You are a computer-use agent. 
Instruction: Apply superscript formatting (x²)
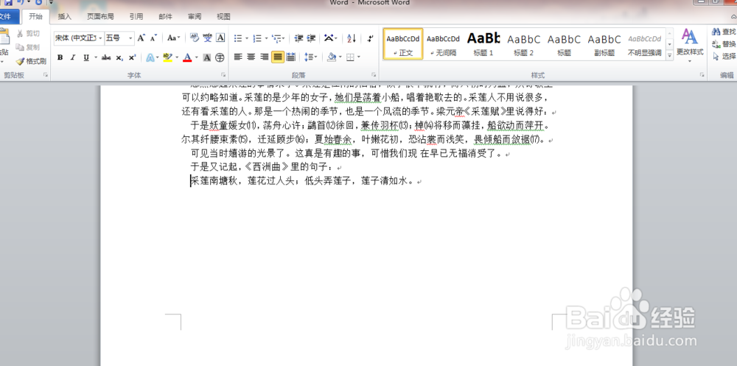[132, 57]
